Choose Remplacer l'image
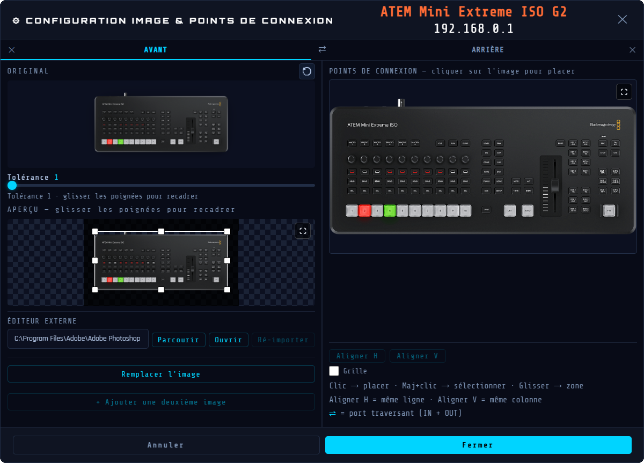Image resolution: width=644 pixels, height=463 pixels. [161, 374]
